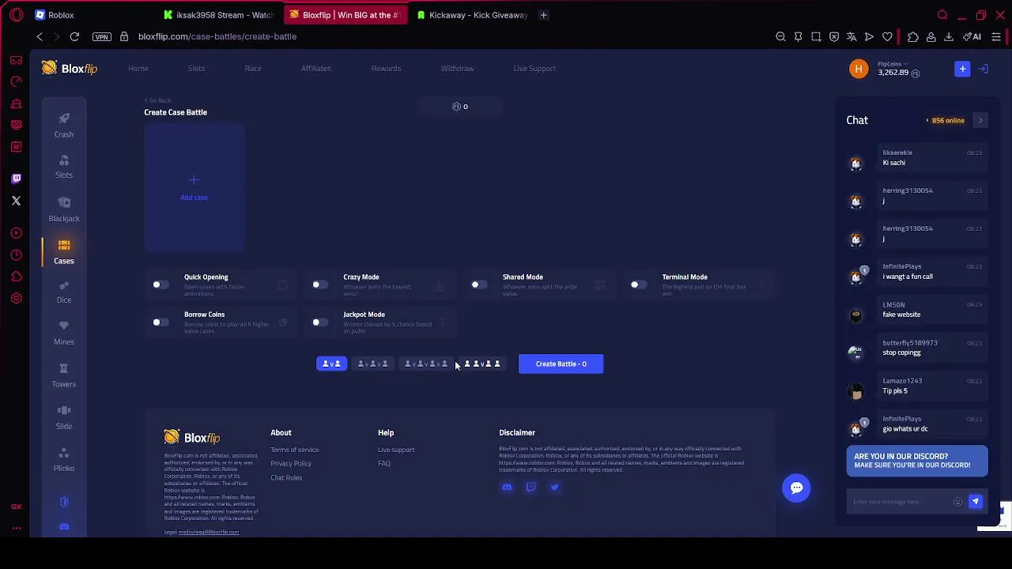Screen dimensions: 1012x569
Task: Open the H profile avatar
Action: click(x=859, y=69)
